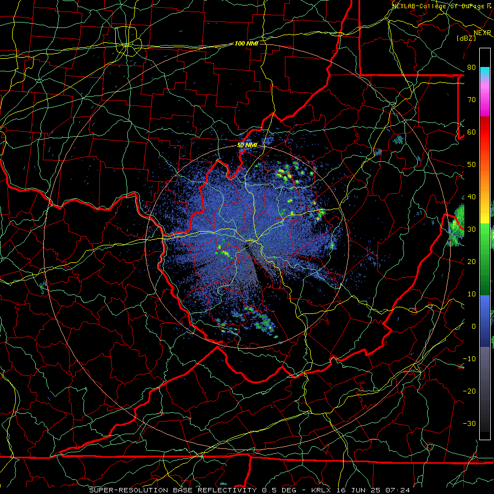Click the "50 NMI" range ring label
494x494 pixels.
pos(248,145)
